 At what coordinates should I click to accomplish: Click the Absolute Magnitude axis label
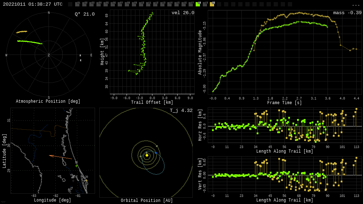[200, 52]
